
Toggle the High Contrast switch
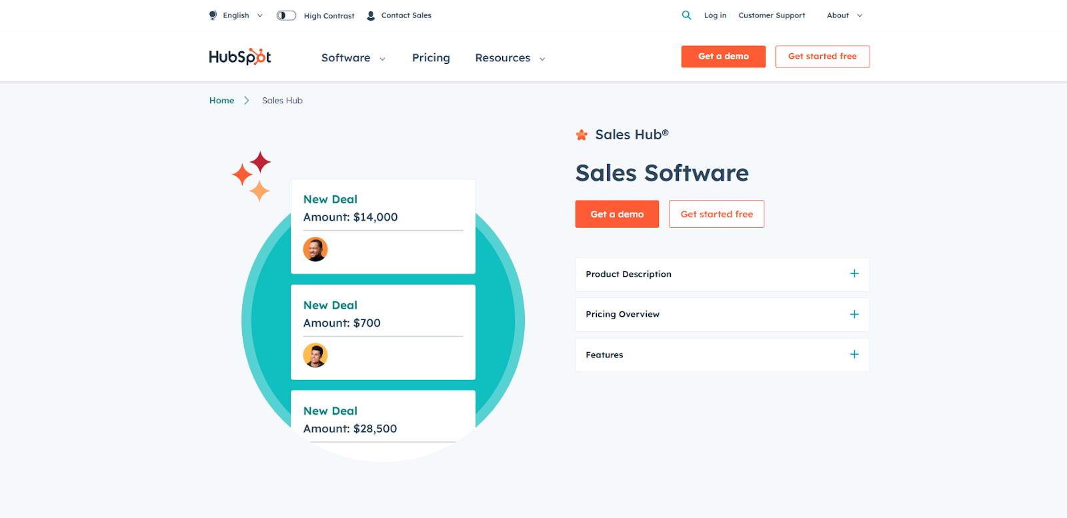(286, 15)
